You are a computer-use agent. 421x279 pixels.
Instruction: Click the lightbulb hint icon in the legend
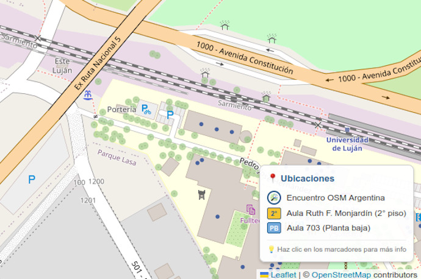(x=271, y=249)
